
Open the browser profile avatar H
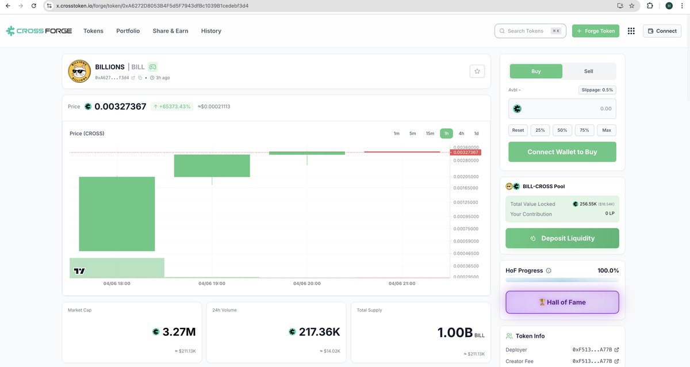[x=669, y=6]
